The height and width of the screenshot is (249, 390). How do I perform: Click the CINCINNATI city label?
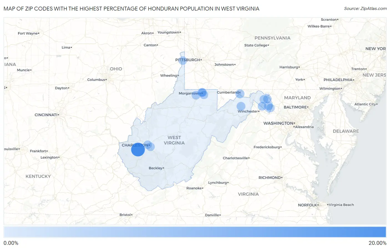(x=46, y=115)
